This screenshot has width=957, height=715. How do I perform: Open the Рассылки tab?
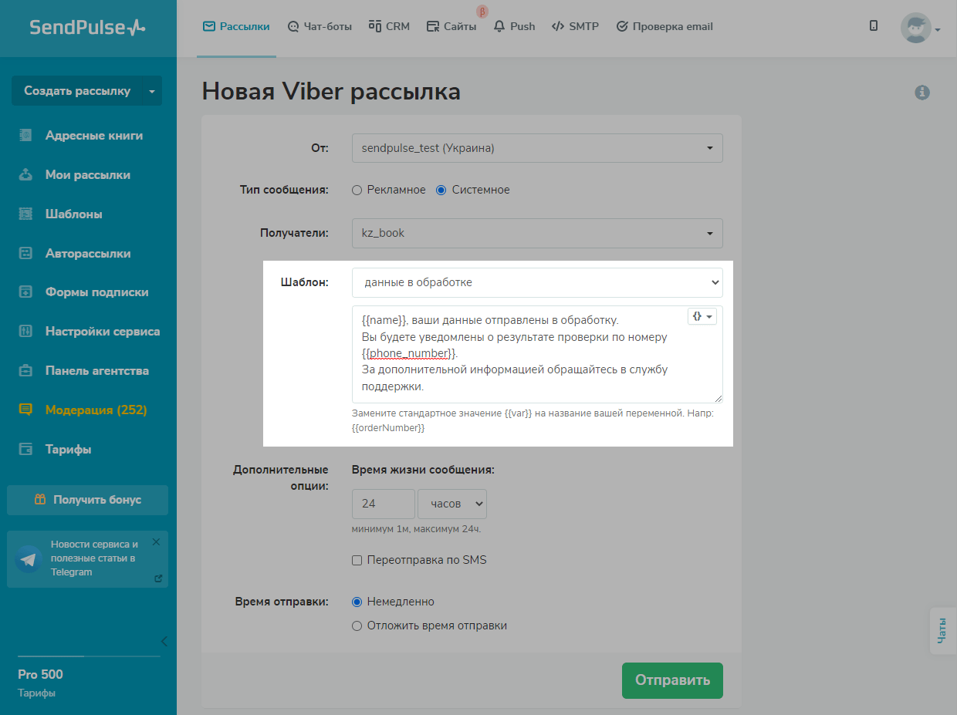click(236, 26)
